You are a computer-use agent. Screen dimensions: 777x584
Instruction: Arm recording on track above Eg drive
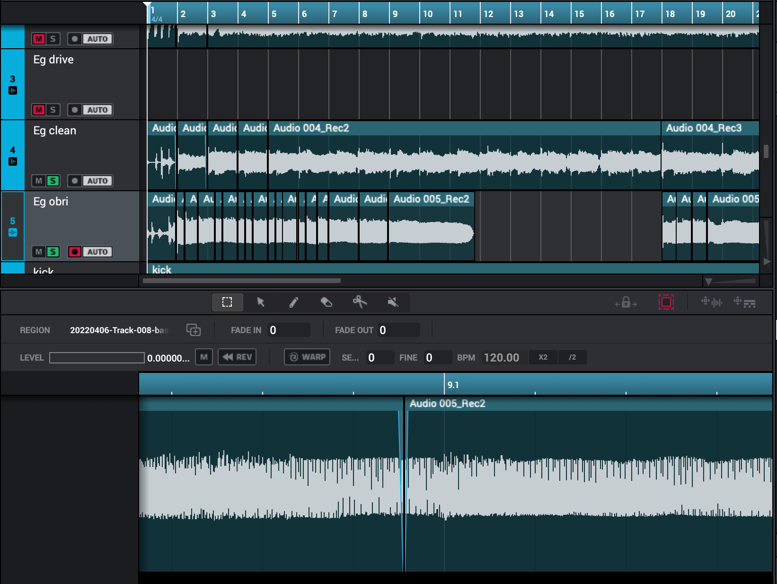(74, 39)
